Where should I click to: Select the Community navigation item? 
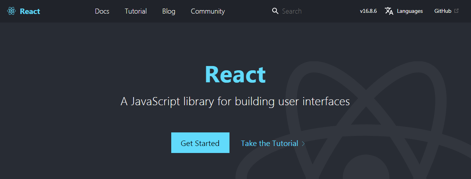pos(208,11)
